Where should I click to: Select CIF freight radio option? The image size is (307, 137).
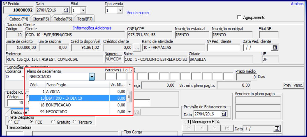click(x=10, y=122)
